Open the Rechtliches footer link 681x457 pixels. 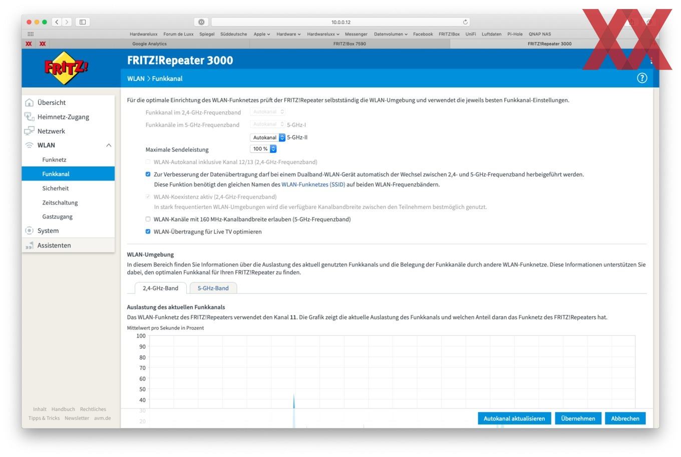pos(93,409)
